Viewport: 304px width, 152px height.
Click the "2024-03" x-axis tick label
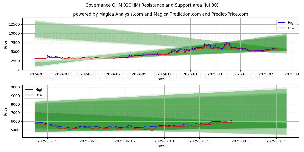62,74
